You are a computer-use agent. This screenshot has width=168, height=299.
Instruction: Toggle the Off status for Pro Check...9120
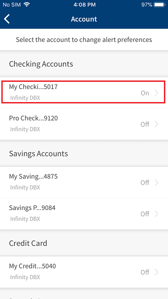click(145, 125)
